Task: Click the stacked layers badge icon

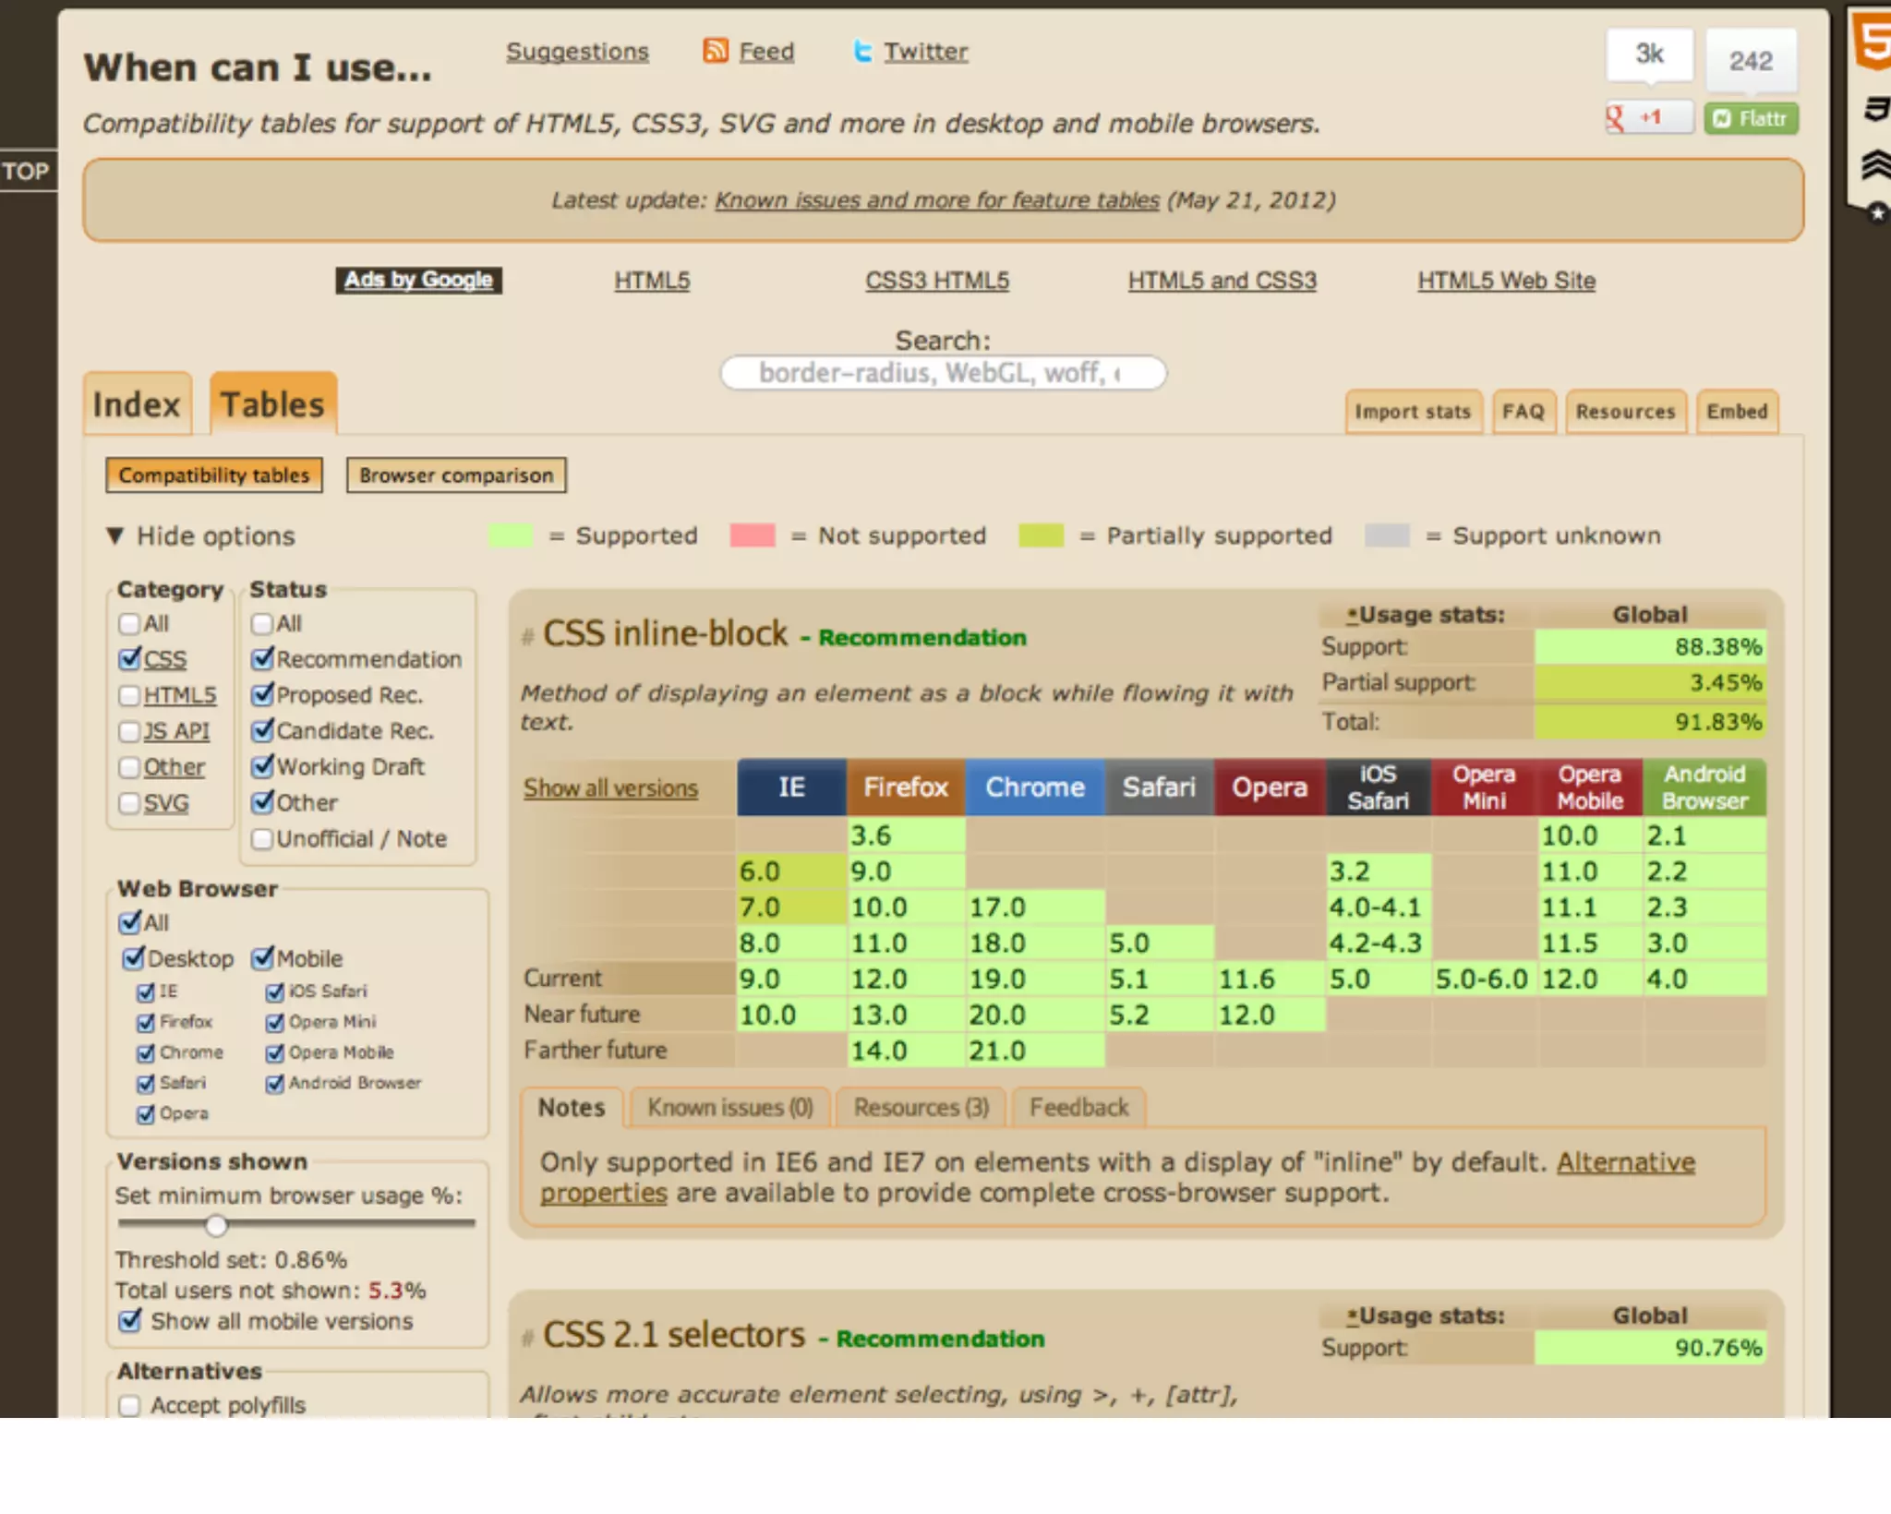Action: point(1875,164)
